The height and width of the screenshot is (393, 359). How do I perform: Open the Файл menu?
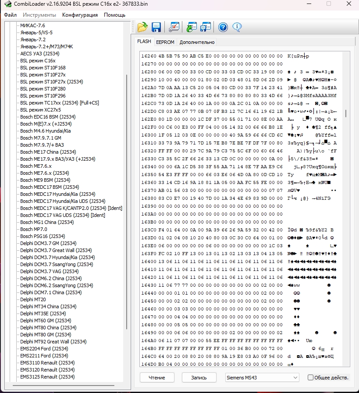tap(10, 15)
